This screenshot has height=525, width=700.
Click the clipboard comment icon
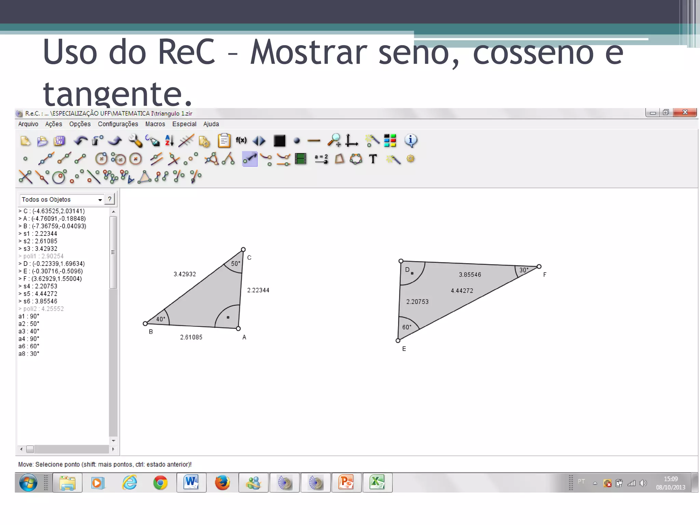pos(224,141)
